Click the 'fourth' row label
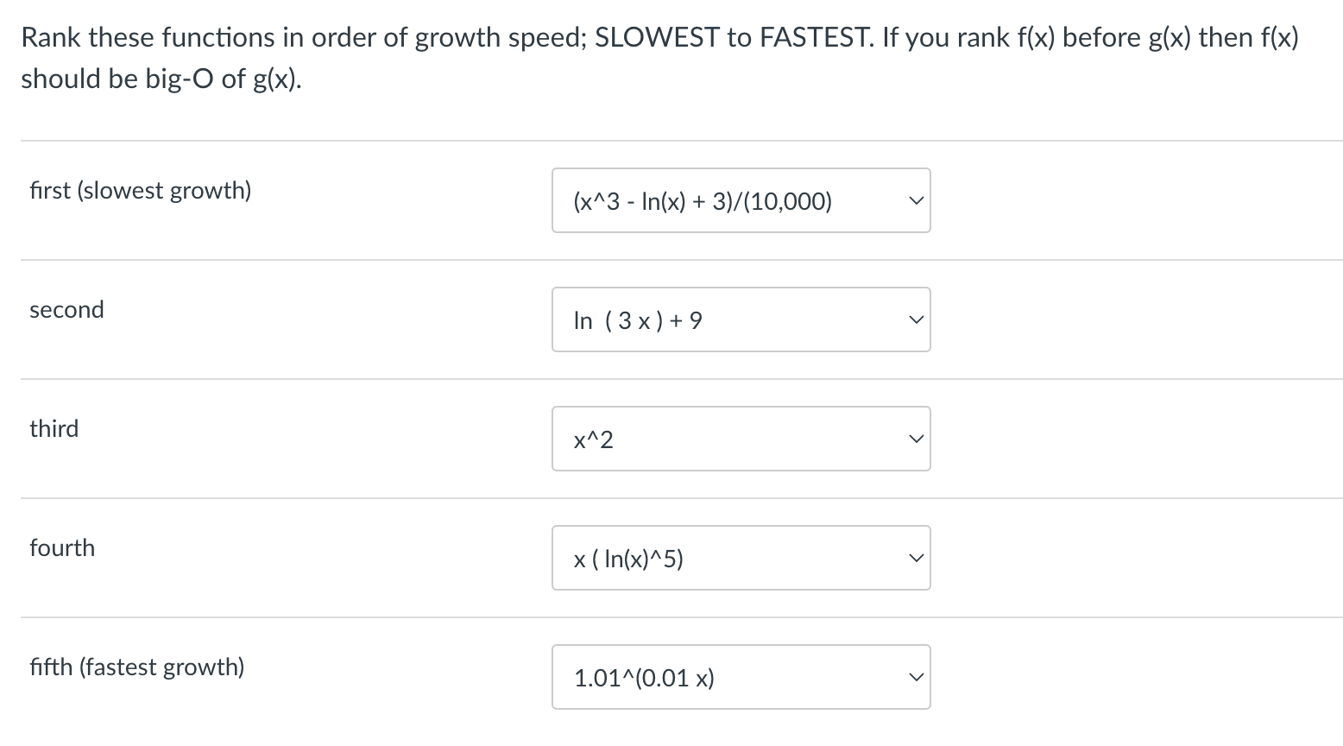1343x746 pixels. [62, 547]
